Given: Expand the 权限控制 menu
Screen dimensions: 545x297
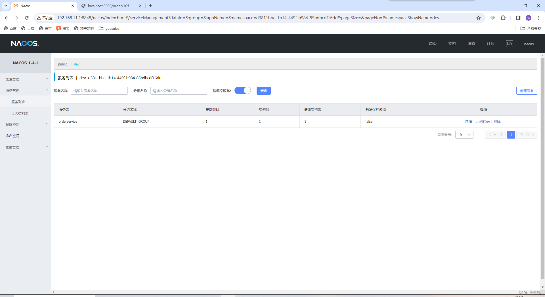Looking at the screenshot, I should click(26, 124).
